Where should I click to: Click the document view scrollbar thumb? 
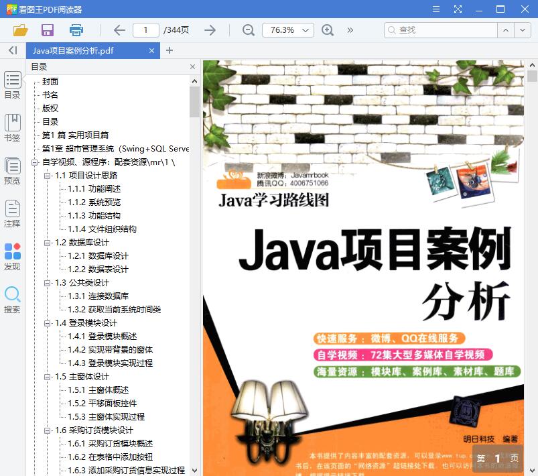(532, 76)
